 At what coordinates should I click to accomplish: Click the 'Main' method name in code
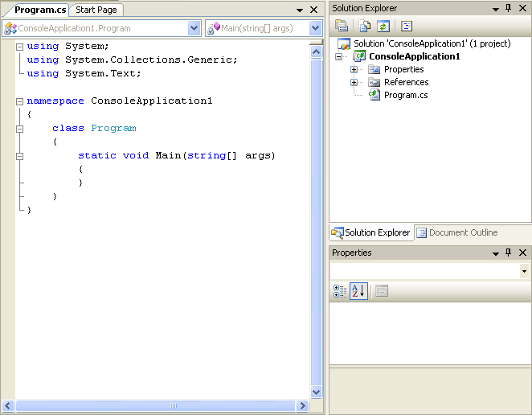click(x=168, y=155)
